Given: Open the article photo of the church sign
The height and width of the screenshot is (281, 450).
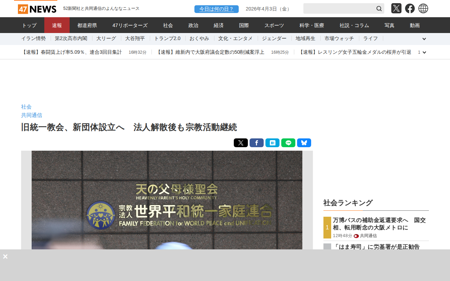Looking at the screenshot, I should point(167,200).
